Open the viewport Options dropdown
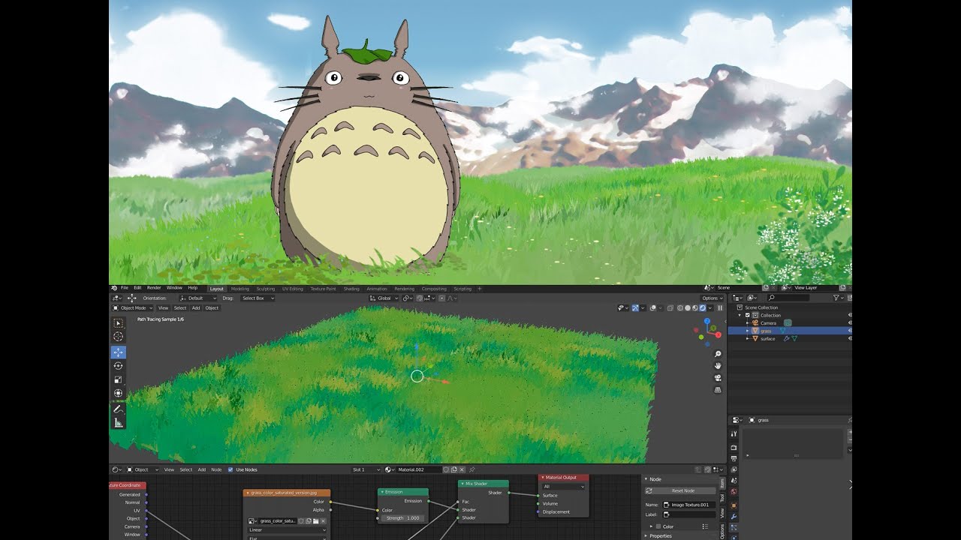Screen dimensions: 961x540 pos(712,298)
